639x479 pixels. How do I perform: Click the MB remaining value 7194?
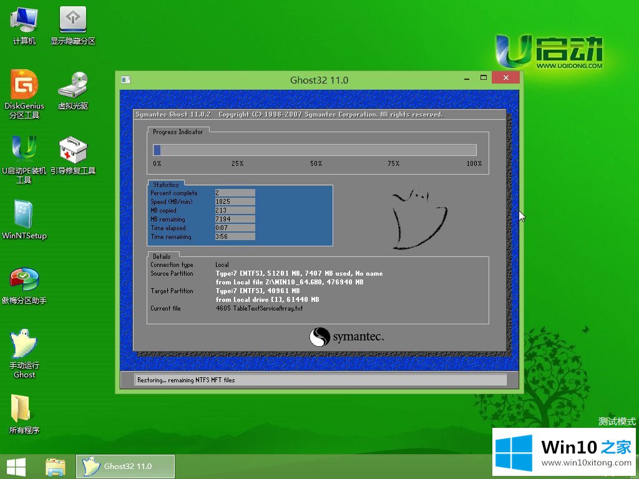click(x=235, y=219)
